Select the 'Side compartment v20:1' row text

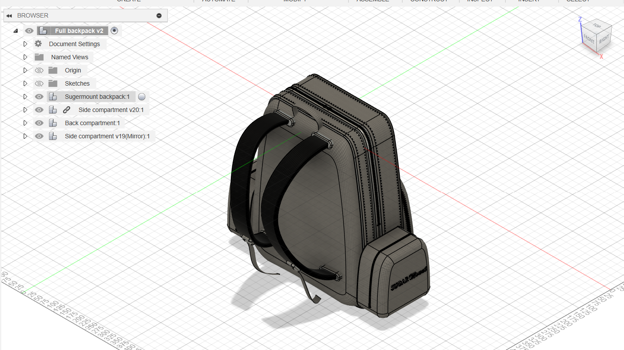[x=111, y=110]
